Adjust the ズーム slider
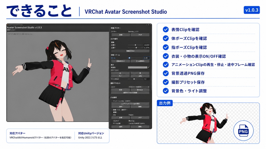The image size is (266, 149). coord(135,58)
